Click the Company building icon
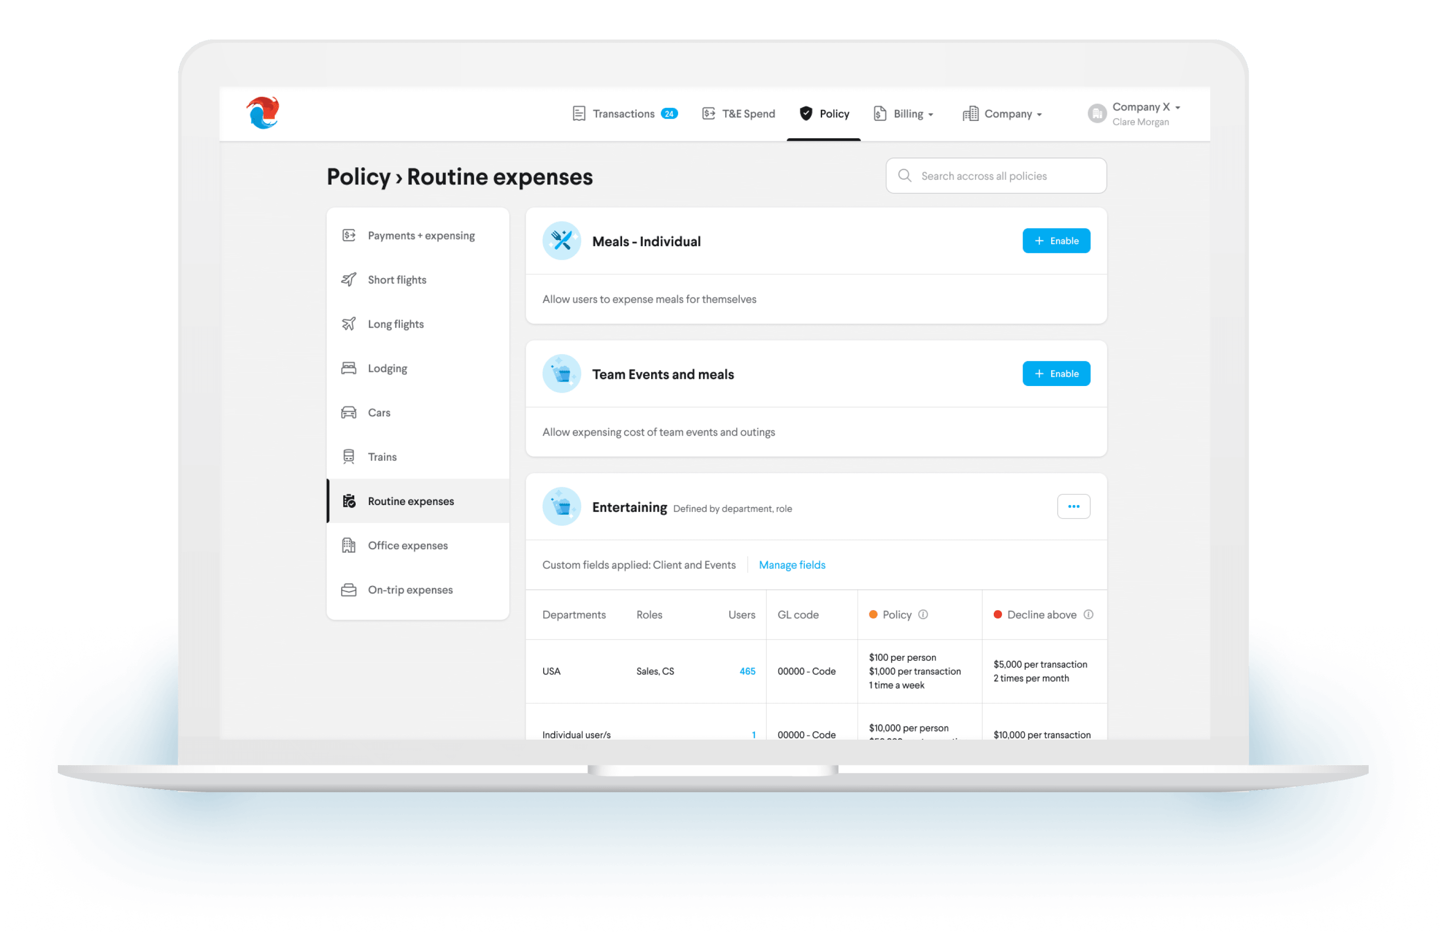The width and height of the screenshot is (1440, 932). point(971,114)
